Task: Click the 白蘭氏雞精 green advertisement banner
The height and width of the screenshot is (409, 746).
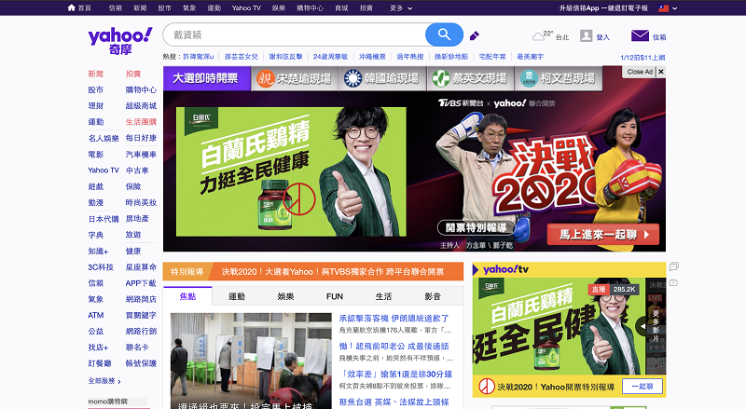Action: click(291, 171)
